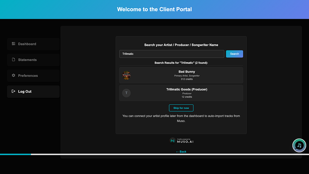
Task: Click the Skip for now button
Action: tap(181, 108)
